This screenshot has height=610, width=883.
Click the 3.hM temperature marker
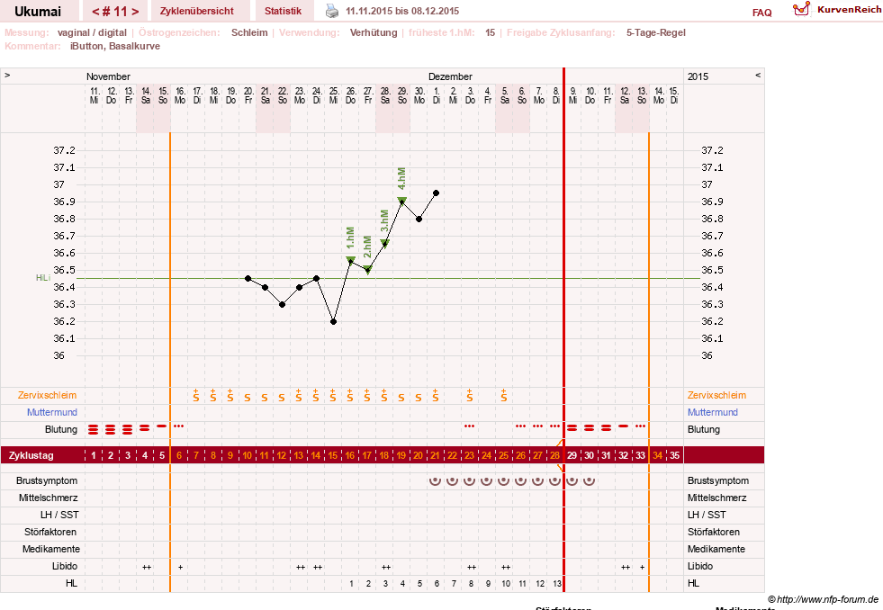[384, 243]
